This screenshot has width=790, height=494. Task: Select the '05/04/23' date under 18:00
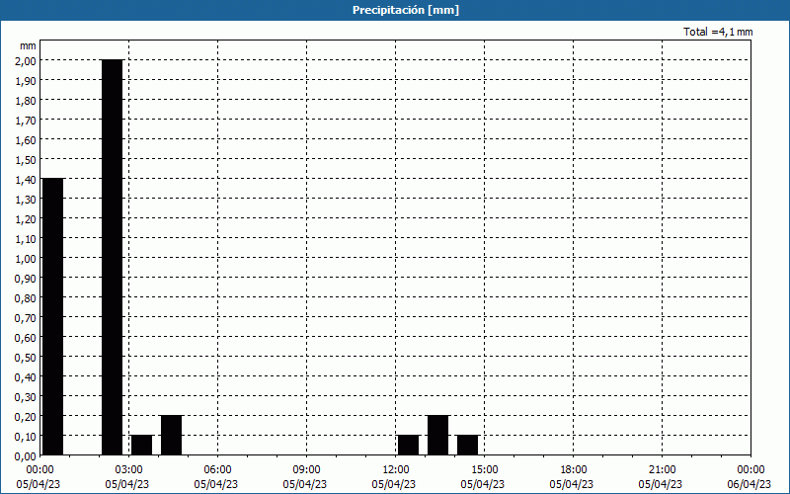pos(572,484)
